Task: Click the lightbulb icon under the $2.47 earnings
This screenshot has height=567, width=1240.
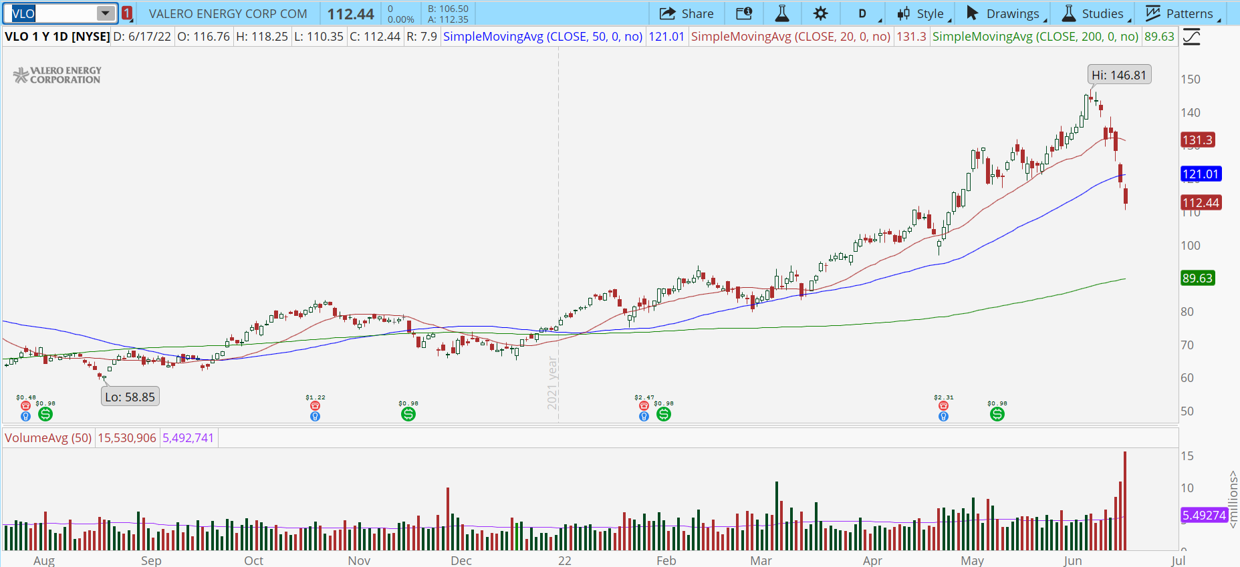Action: pos(644,417)
